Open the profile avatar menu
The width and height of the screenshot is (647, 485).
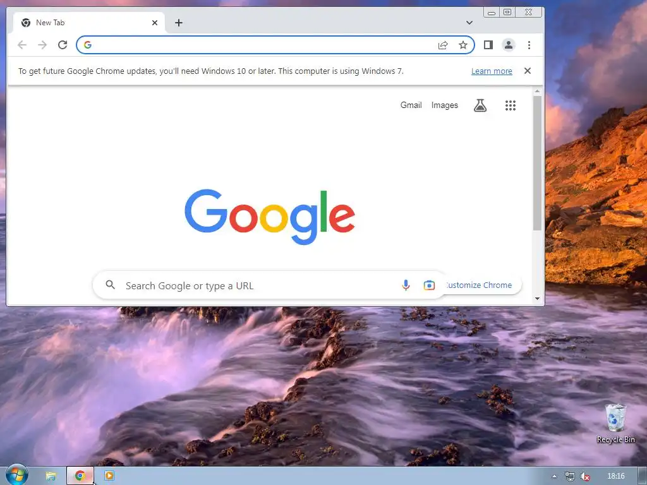[509, 45]
